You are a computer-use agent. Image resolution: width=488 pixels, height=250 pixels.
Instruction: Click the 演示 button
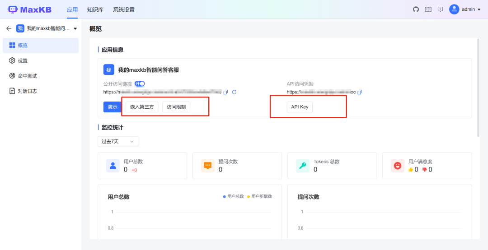[x=113, y=107]
